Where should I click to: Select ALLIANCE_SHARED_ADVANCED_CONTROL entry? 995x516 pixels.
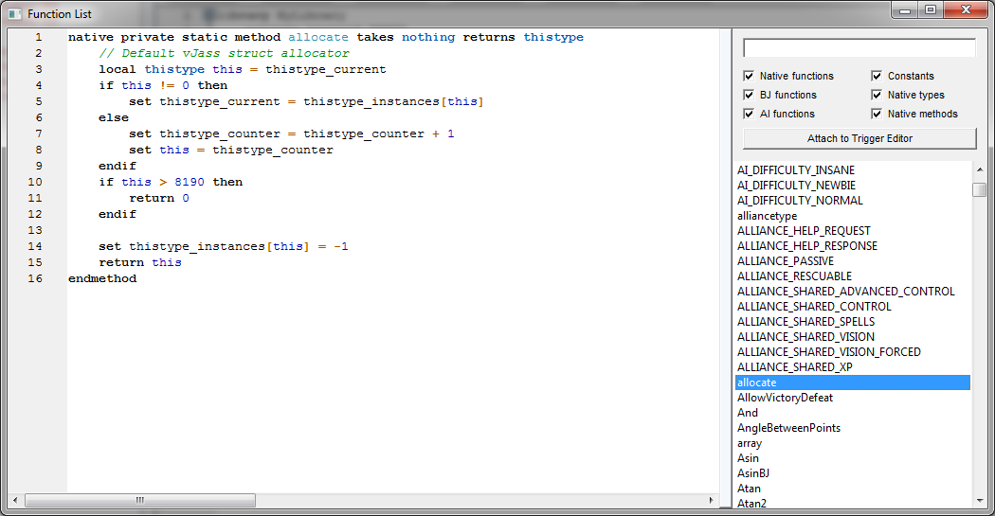click(x=852, y=292)
